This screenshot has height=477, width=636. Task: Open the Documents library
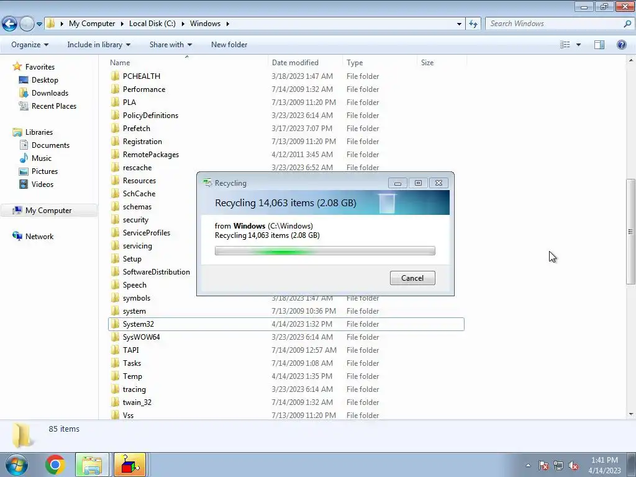(50, 145)
